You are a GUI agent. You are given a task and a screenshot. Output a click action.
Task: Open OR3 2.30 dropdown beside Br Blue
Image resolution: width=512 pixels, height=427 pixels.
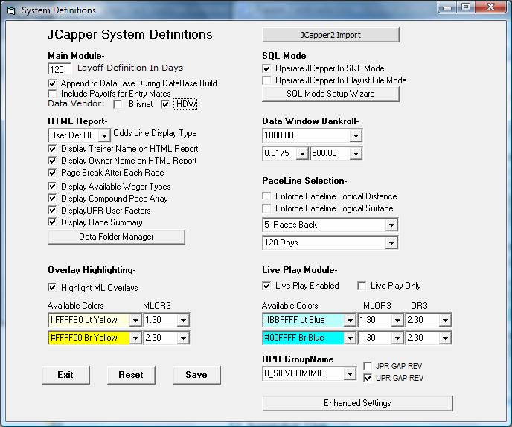tap(445, 338)
